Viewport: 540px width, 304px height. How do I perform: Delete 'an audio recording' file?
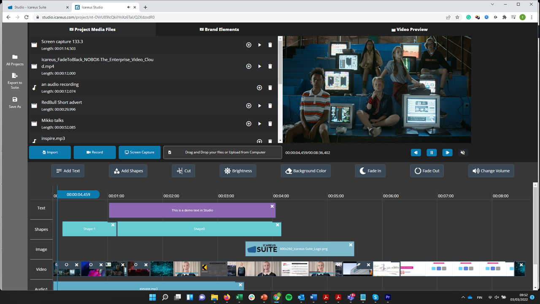coord(270,88)
